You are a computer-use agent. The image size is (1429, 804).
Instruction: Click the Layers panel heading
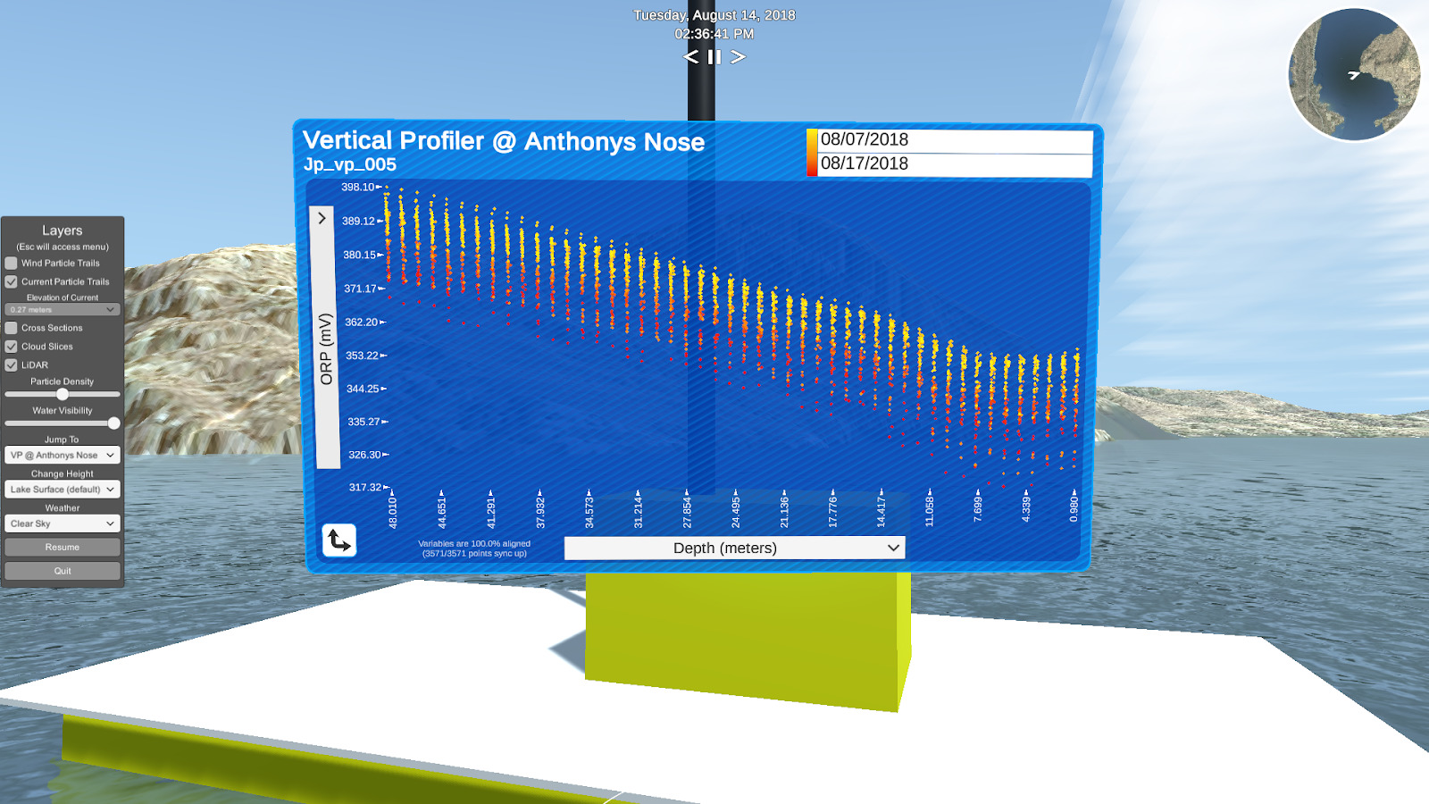tap(63, 230)
